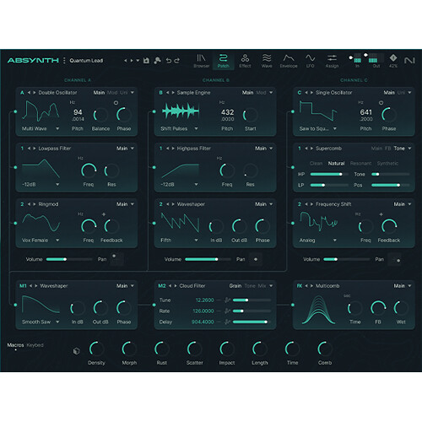Screen dimensions: 422x422
Task: Select Resonant mode in Supercomb
Action: [360, 164]
